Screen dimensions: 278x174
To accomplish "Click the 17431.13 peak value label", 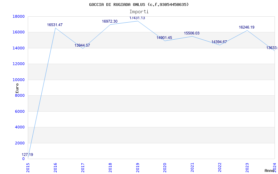I will (137, 18).
